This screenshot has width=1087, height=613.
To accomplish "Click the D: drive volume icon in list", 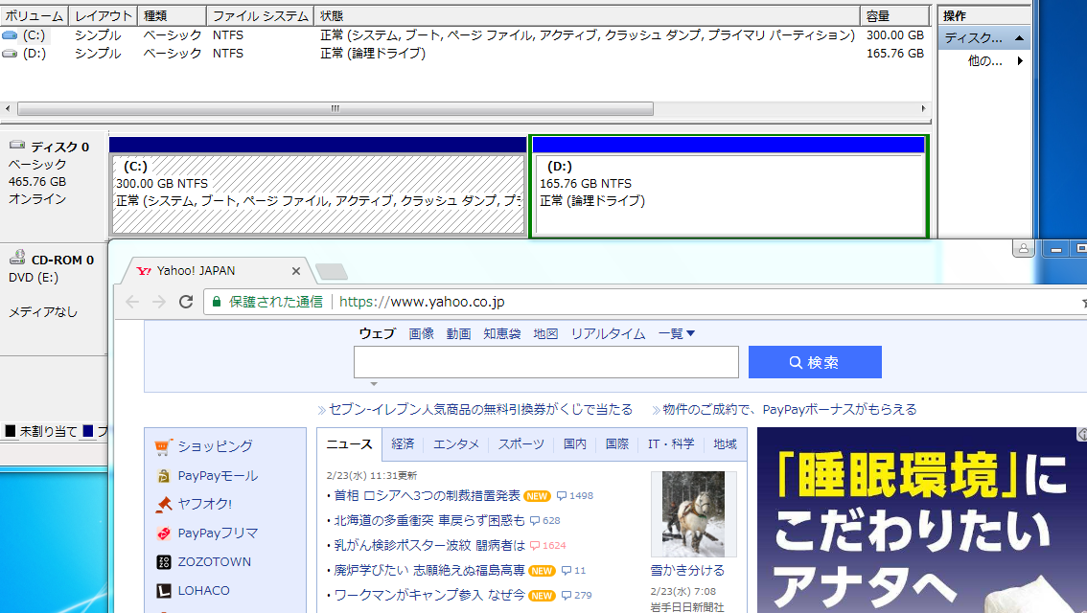I will pyautogui.click(x=10, y=54).
